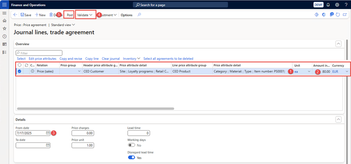Viewport: 351px width, 164px height.
Task: Toggle the selected row checkmark
Action: [x=20, y=71]
